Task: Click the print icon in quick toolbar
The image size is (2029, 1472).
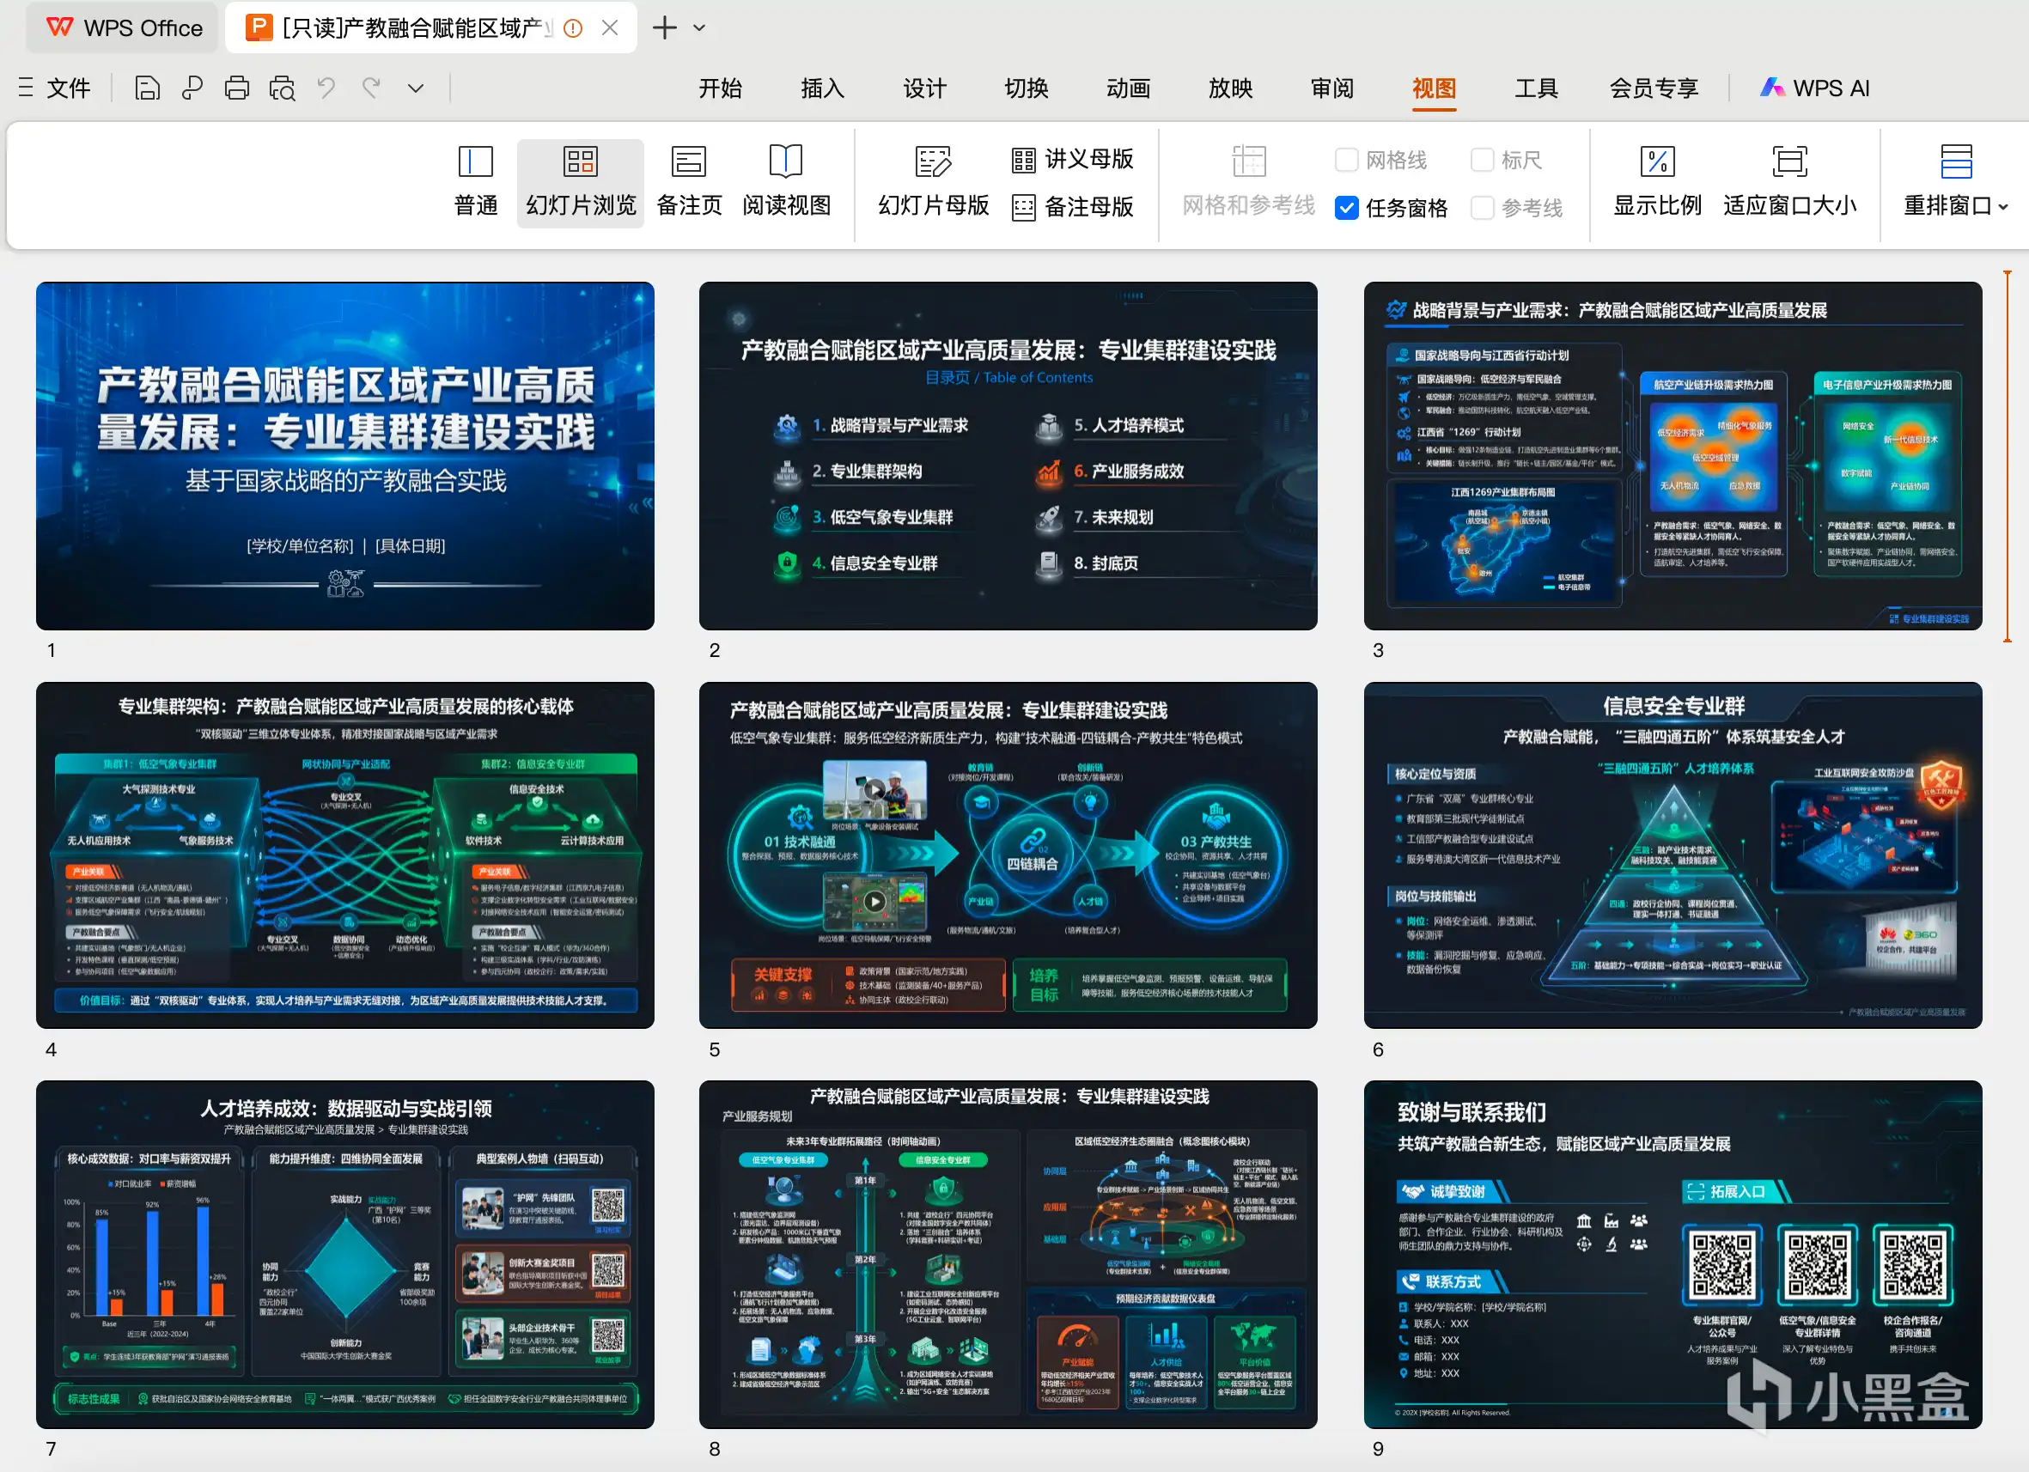Action: coord(237,88)
